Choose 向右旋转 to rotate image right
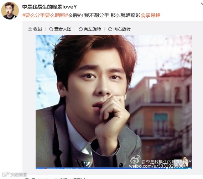 pyautogui.click(x=122, y=29)
